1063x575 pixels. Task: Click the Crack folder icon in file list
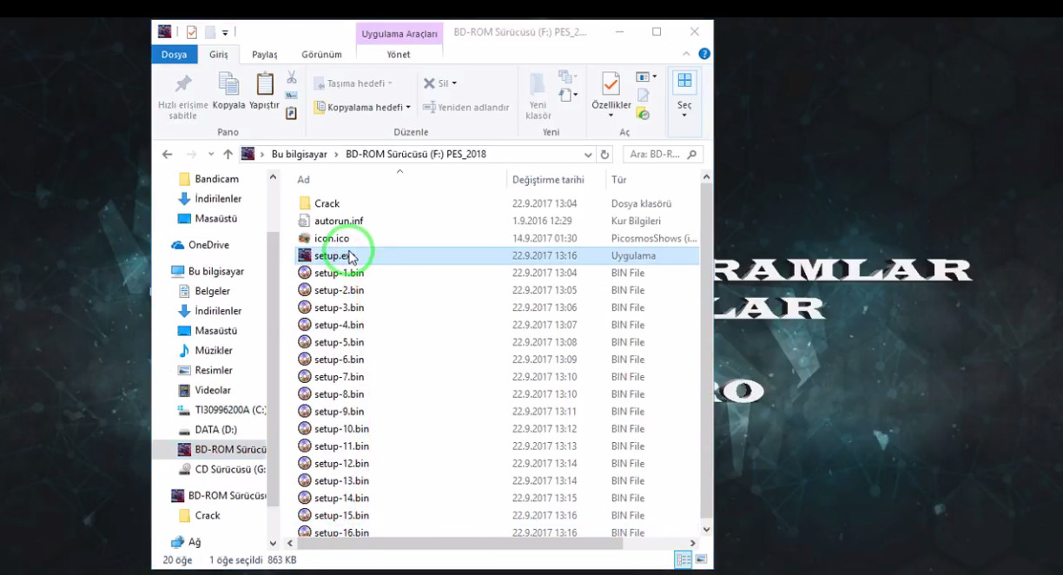tap(305, 203)
